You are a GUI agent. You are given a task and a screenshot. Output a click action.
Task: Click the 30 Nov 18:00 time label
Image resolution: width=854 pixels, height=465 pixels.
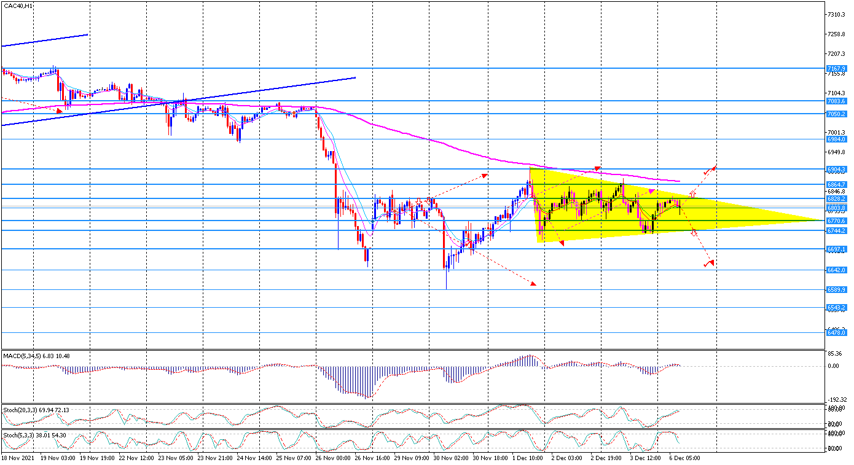coord(489,458)
